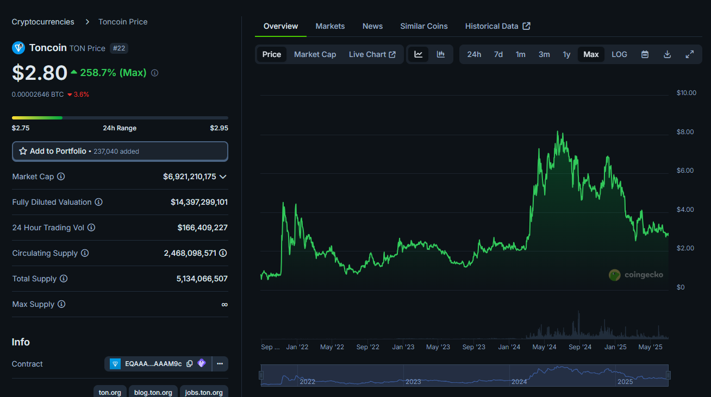The width and height of the screenshot is (711, 397).
Task: Switch chart to Price mode
Action: point(272,54)
